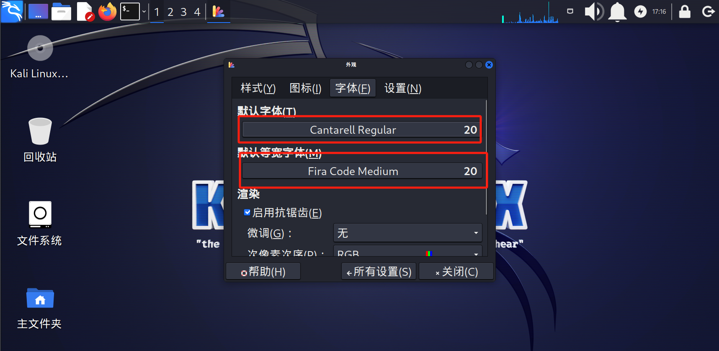Expand the 微调 hinting dropdown
The height and width of the screenshot is (351, 719).
(408, 233)
